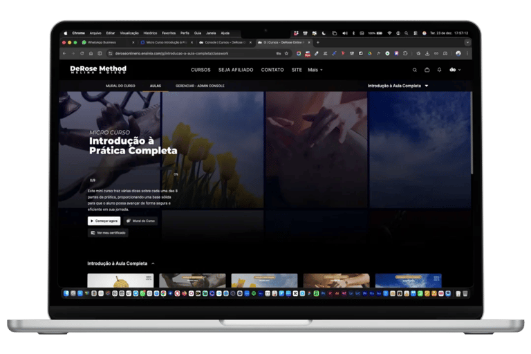
Task: Open the Chrome profile avatar
Action: pos(458,53)
